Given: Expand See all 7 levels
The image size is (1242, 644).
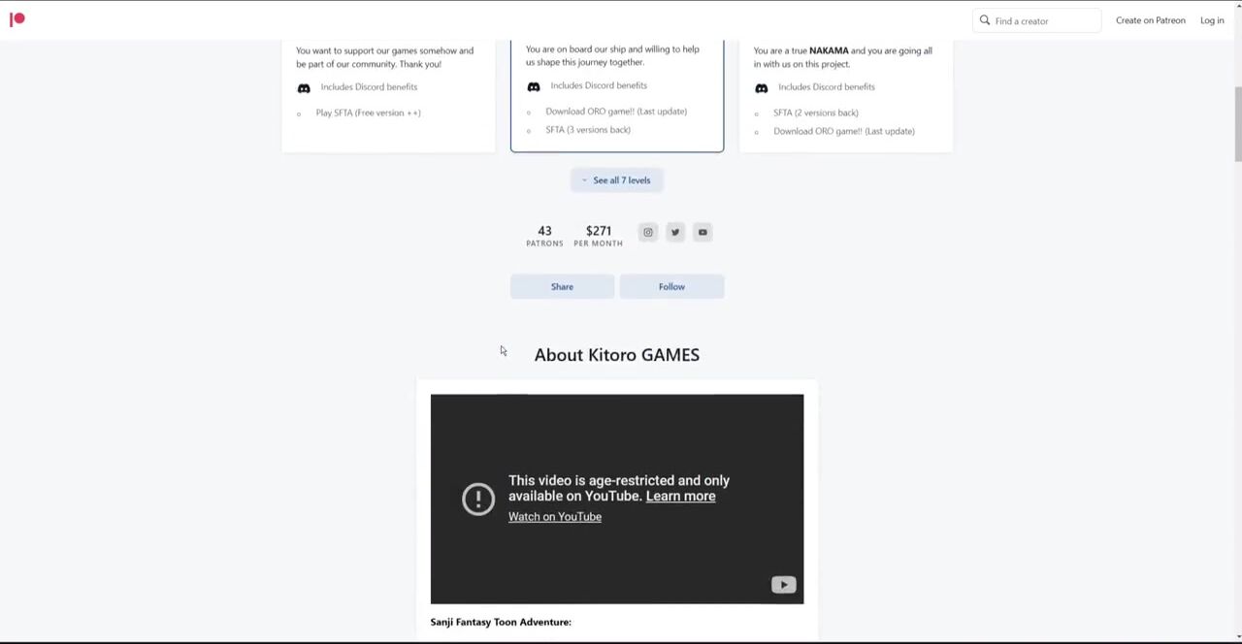Looking at the screenshot, I should (x=616, y=180).
